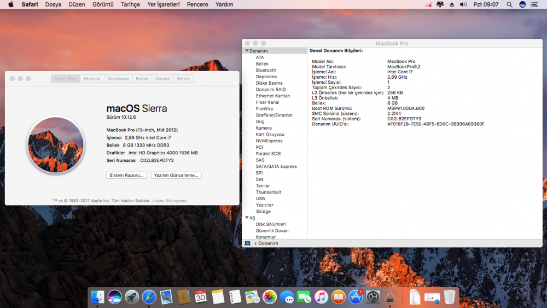This screenshot has height=308, width=547.
Task: Collapse the Ağ section triangle
Action: click(247, 218)
